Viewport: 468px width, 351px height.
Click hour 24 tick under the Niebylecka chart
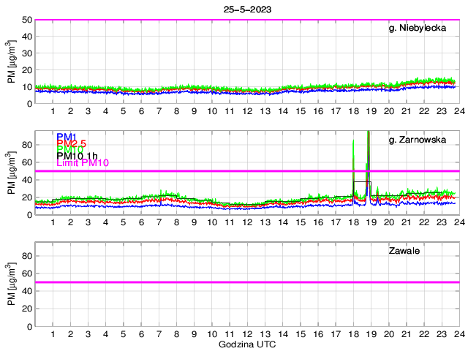pyautogui.click(x=458, y=111)
